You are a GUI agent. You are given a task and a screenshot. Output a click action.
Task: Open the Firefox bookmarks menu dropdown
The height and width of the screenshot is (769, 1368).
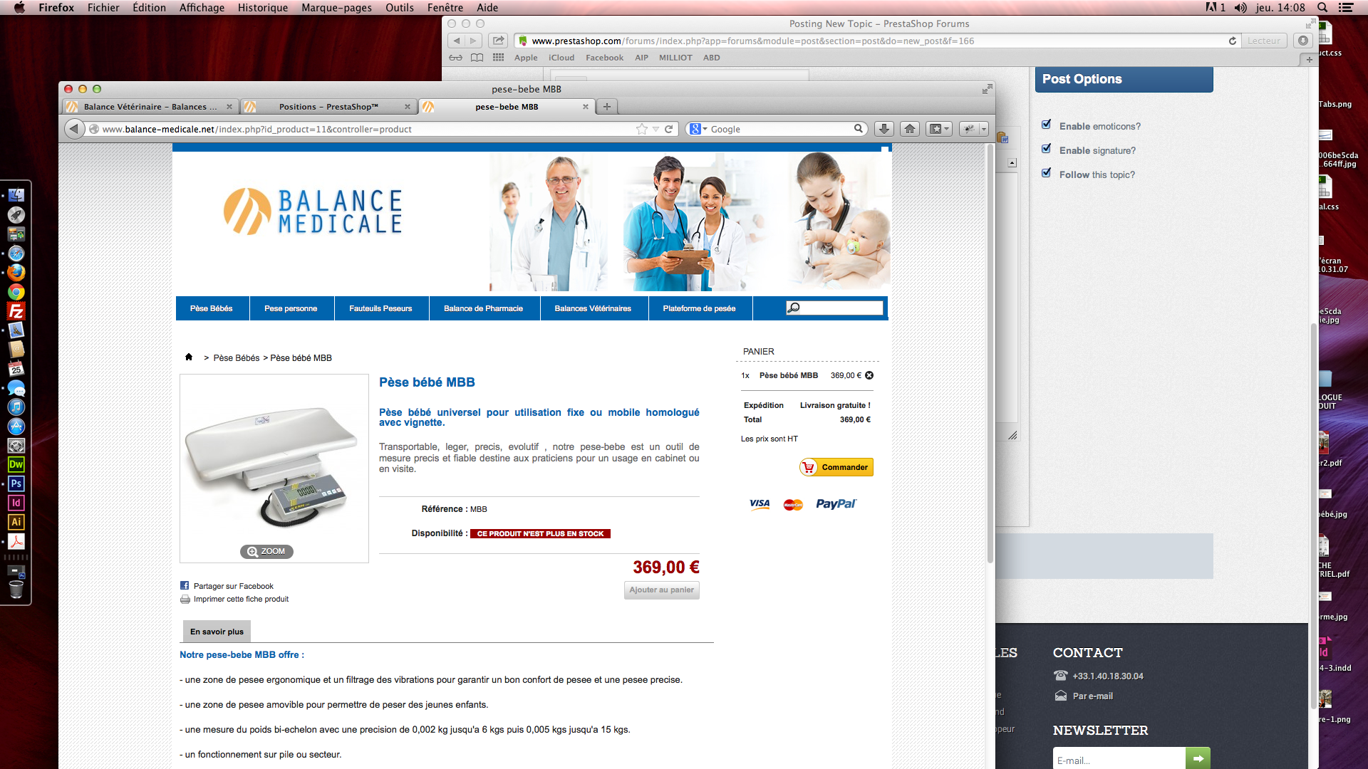939,129
